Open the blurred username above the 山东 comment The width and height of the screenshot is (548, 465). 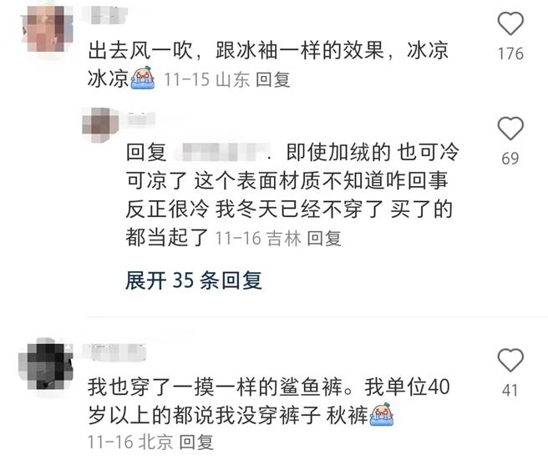coord(107,15)
